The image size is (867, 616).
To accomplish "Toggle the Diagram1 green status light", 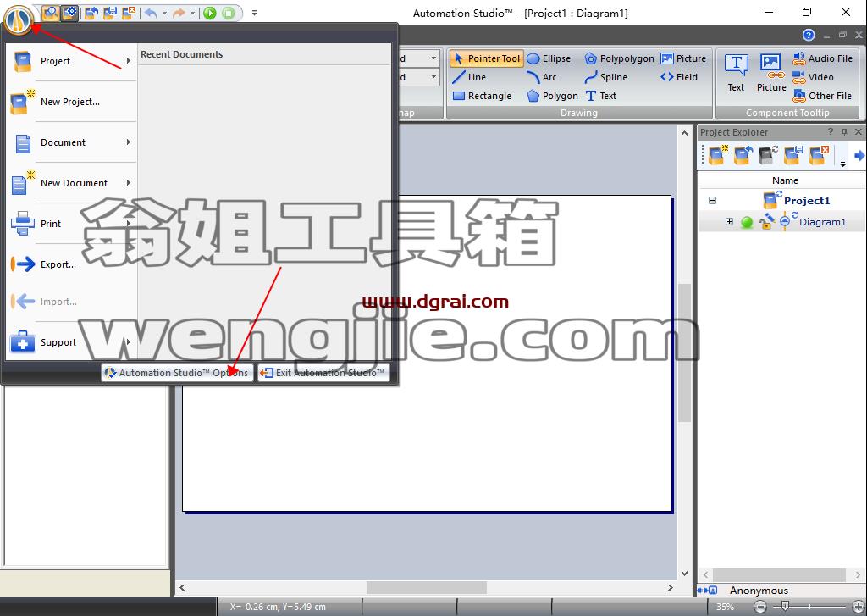I will pos(747,223).
